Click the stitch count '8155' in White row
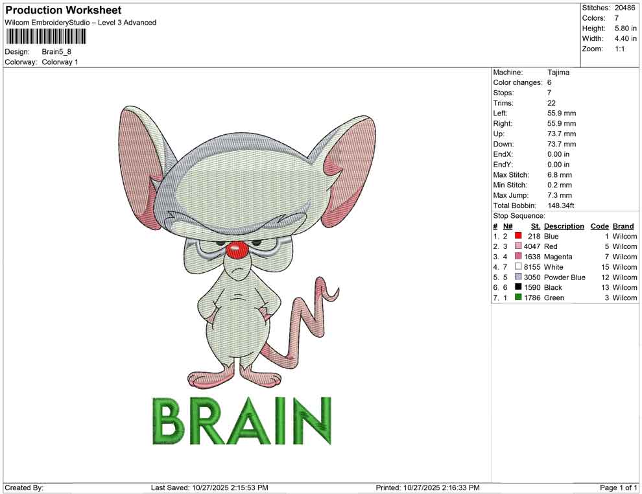 532,267
